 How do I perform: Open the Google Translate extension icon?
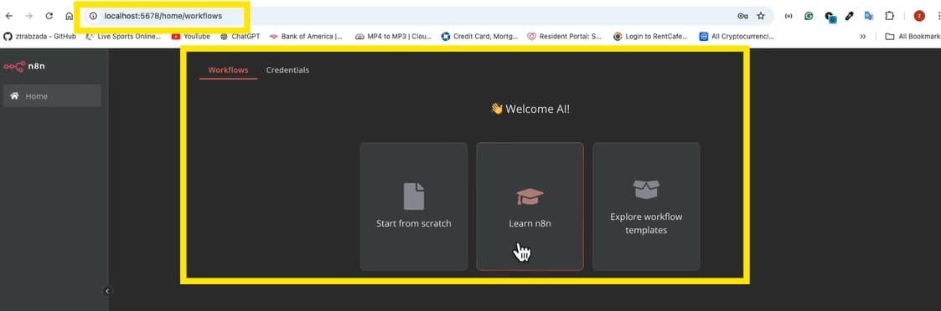868,16
